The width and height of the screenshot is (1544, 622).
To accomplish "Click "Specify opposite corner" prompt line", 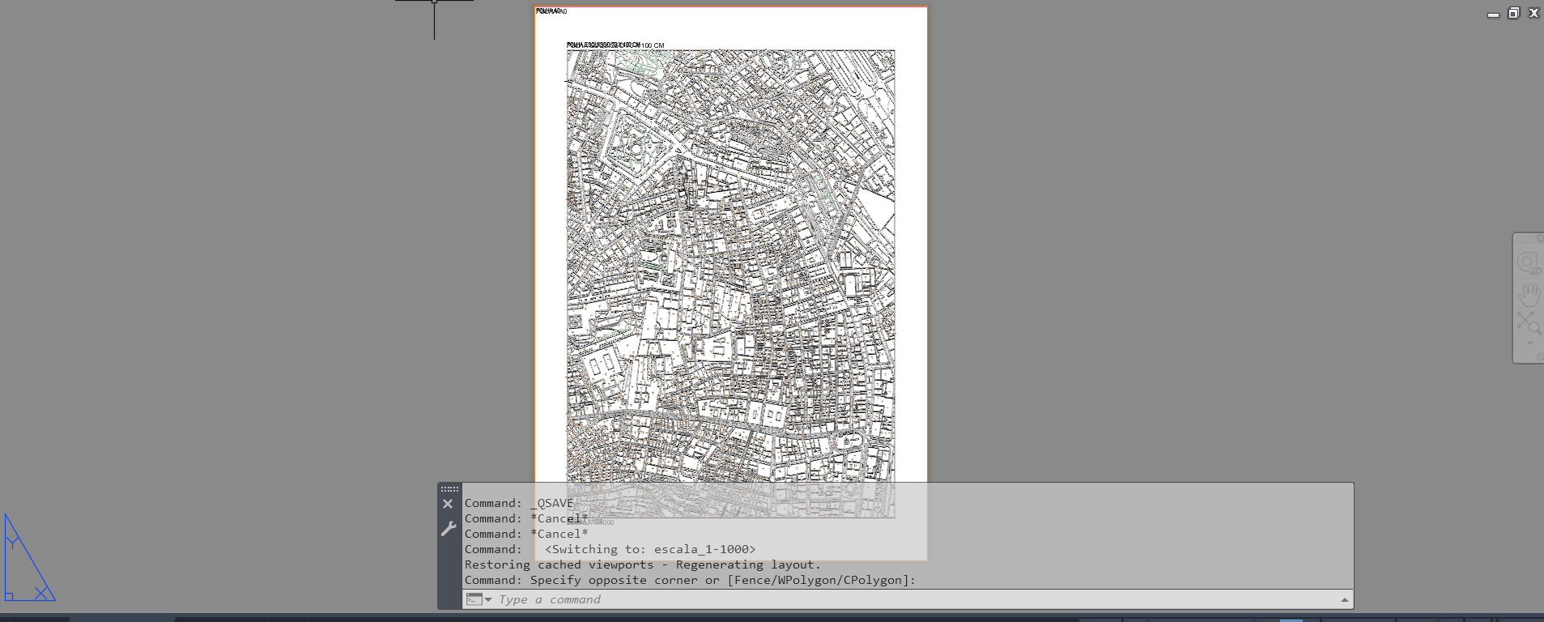I will point(690,580).
